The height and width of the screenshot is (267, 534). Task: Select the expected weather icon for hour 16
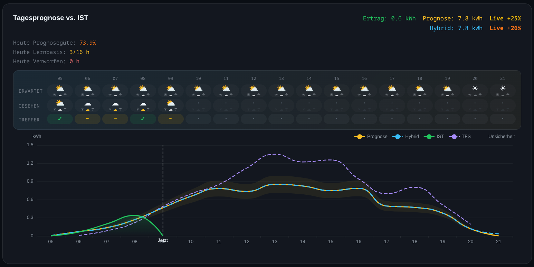click(x=364, y=89)
